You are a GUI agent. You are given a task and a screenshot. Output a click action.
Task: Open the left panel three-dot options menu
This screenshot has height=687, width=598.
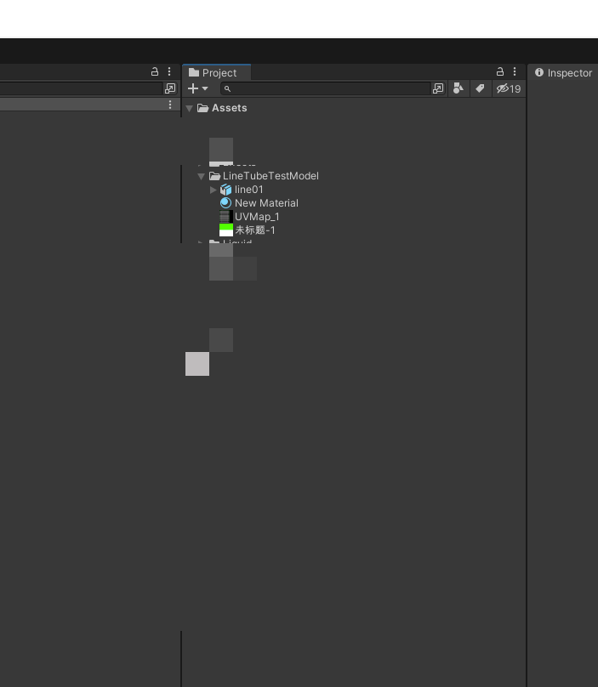[169, 71]
